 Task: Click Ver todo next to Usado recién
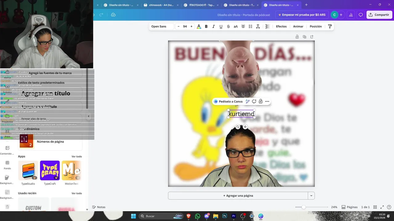pyautogui.click(x=77, y=193)
